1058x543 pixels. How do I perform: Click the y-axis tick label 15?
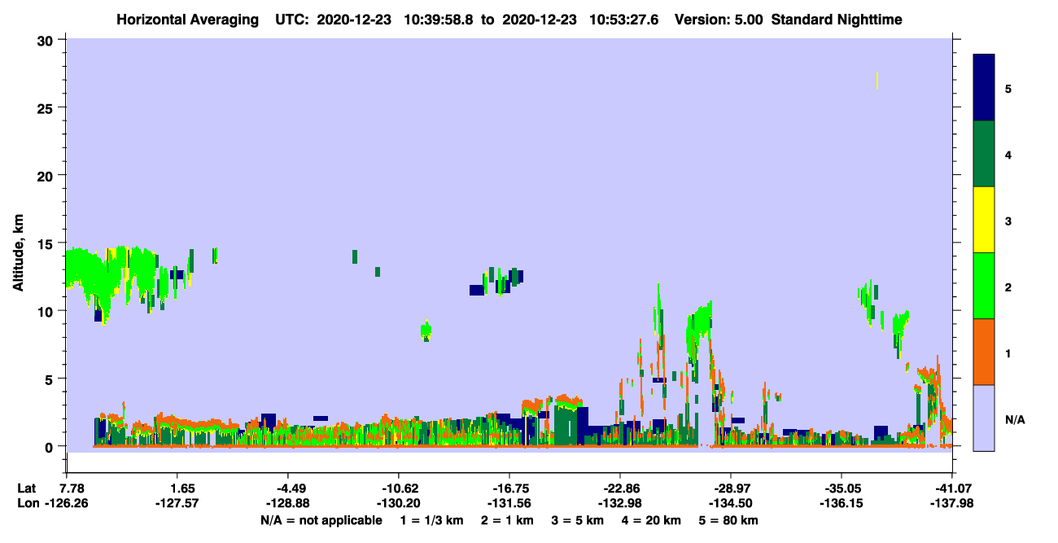(x=47, y=243)
